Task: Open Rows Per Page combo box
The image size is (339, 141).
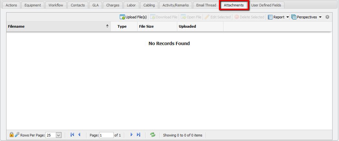Action: pos(58,135)
